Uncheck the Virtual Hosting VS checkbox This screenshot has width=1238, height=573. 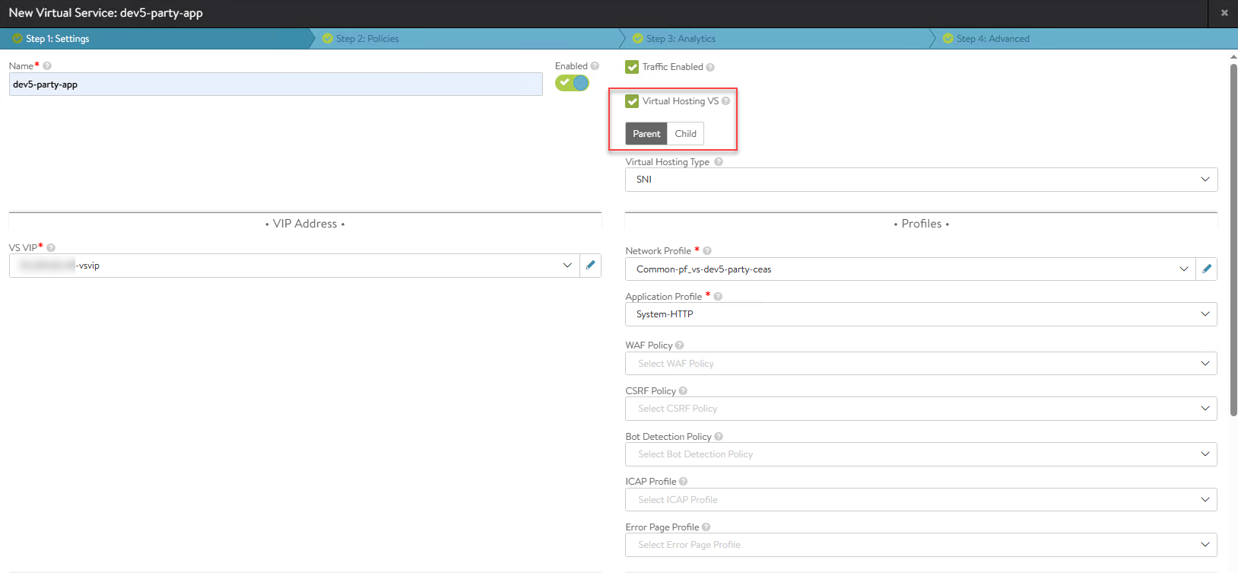[x=632, y=101]
